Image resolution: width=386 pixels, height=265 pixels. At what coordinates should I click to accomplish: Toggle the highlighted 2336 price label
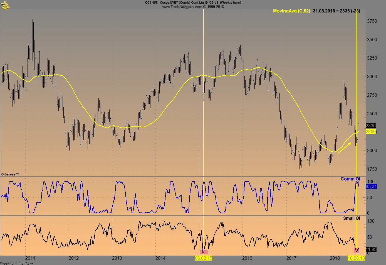coord(371,126)
